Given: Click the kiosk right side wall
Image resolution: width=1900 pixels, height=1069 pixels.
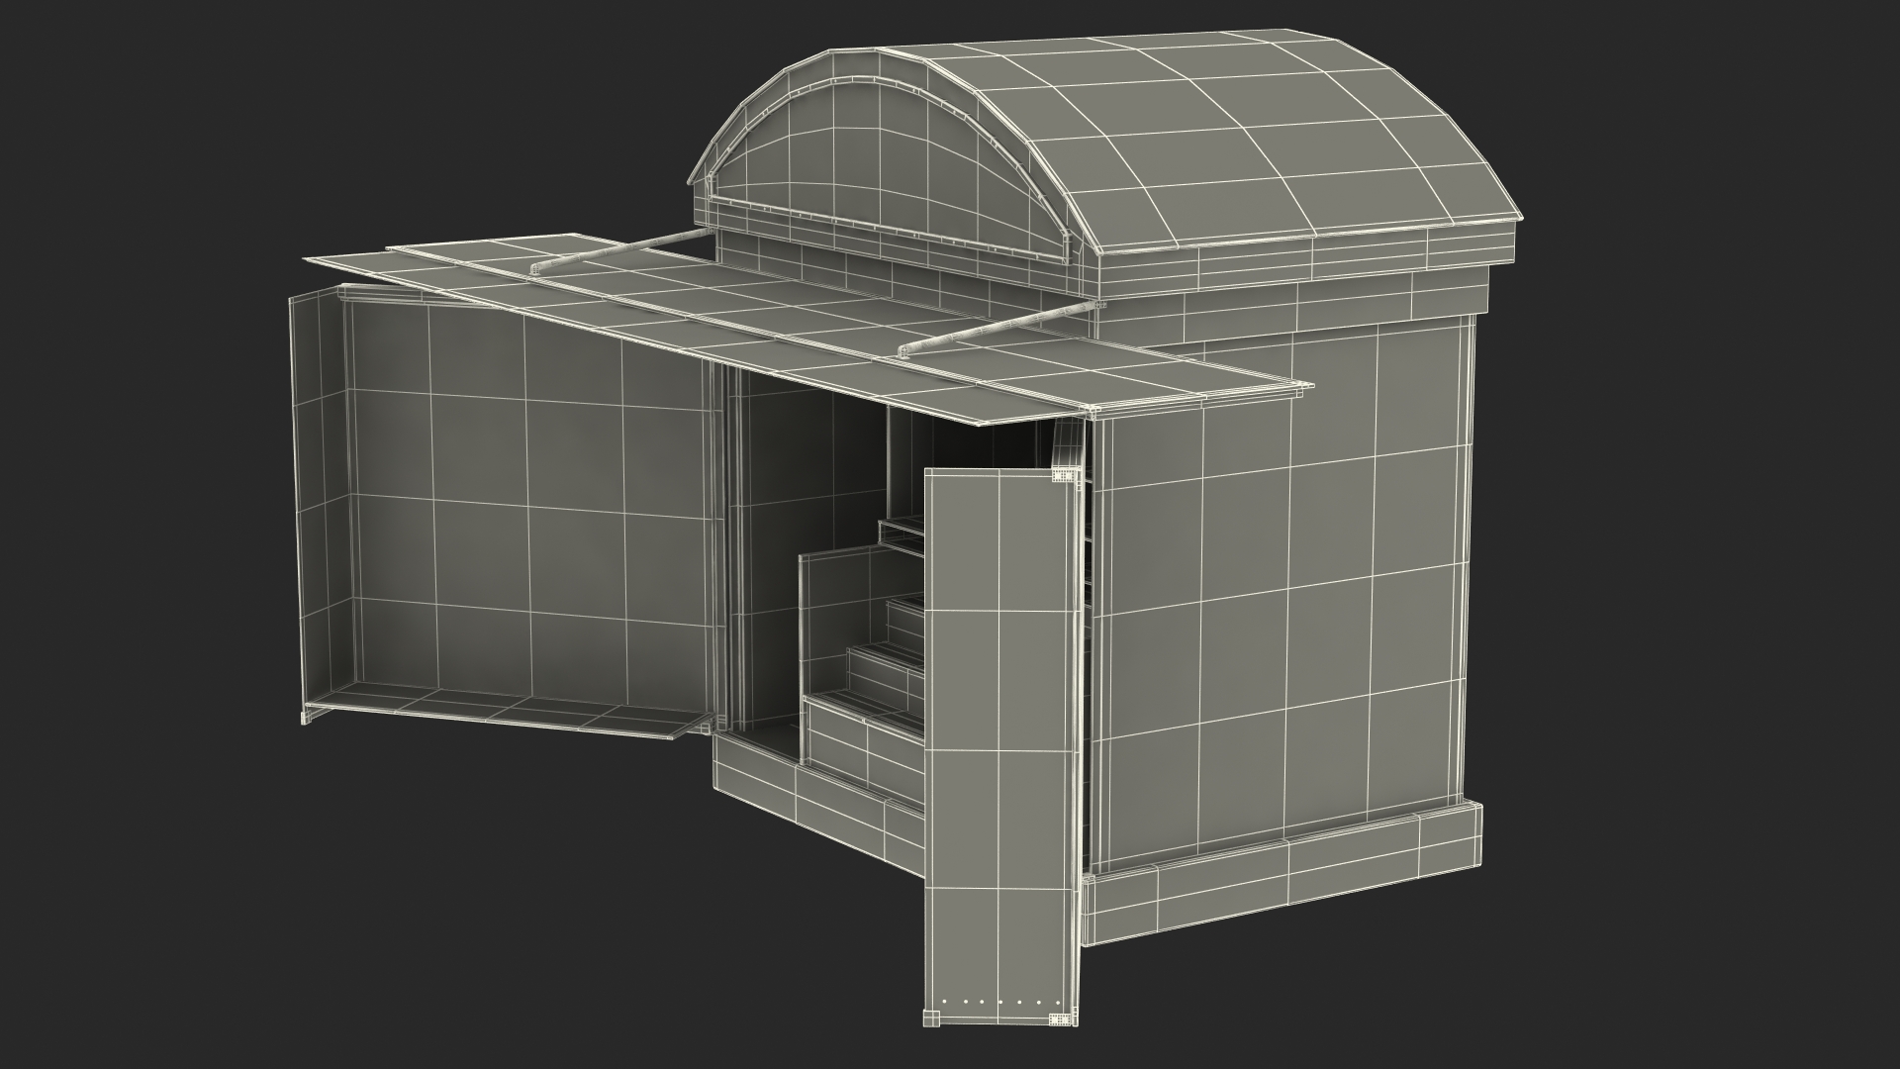Looking at the screenshot, I should [1286, 594].
